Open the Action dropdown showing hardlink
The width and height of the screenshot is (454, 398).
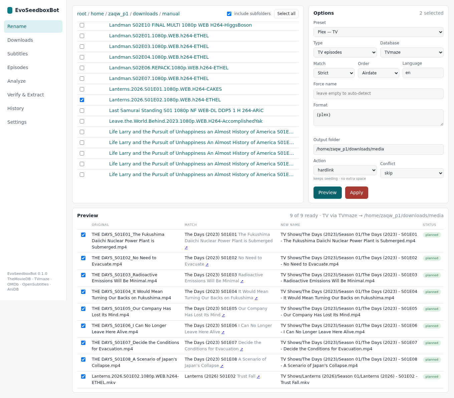pyautogui.click(x=345, y=170)
